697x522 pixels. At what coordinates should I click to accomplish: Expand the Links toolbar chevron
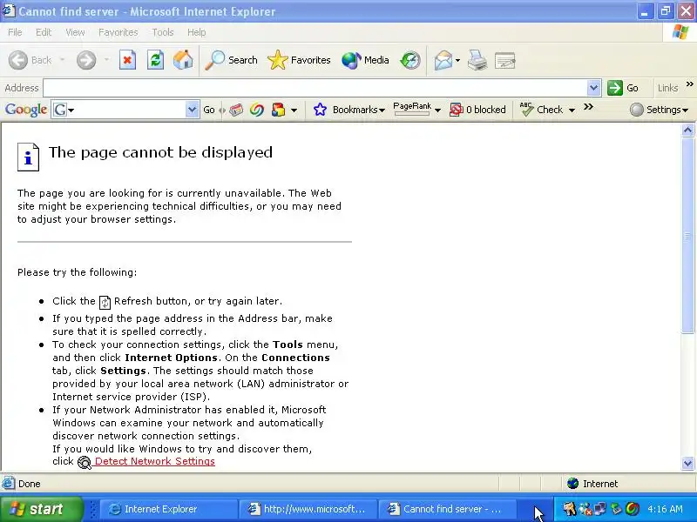coord(689,84)
